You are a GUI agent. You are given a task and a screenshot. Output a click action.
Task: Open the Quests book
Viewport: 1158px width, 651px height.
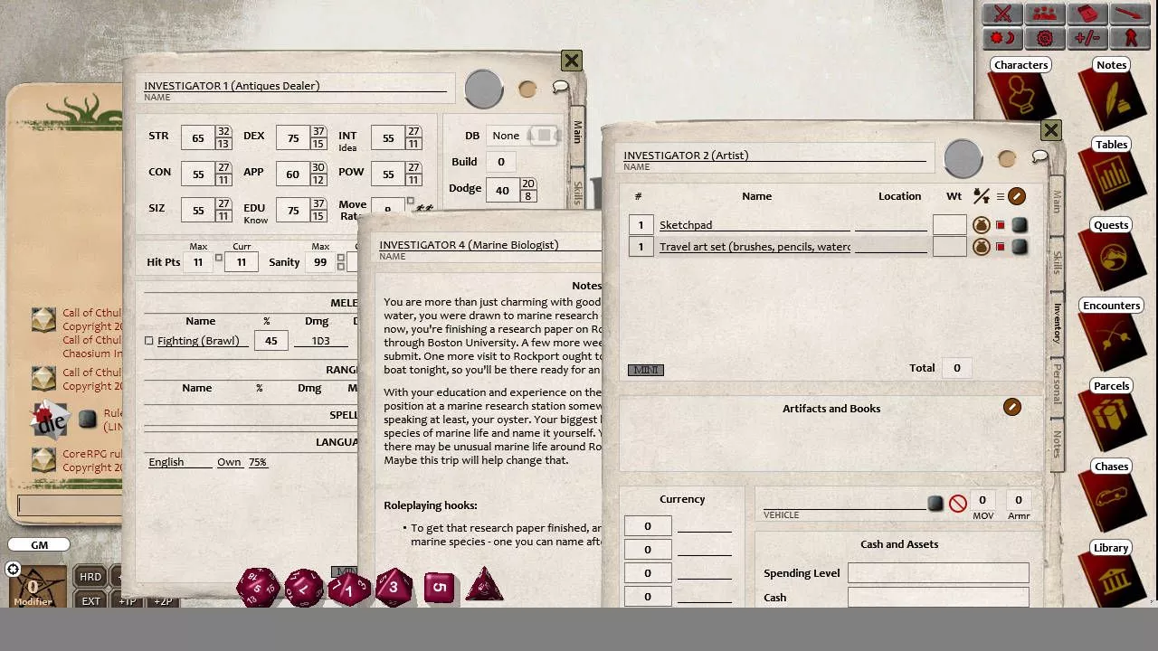pyautogui.click(x=1112, y=253)
